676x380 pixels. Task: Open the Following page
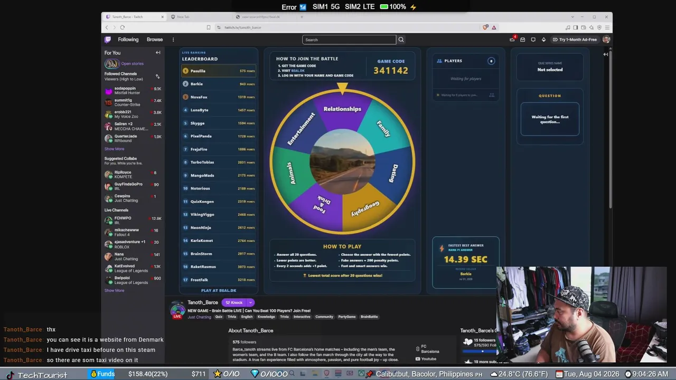pos(128,40)
